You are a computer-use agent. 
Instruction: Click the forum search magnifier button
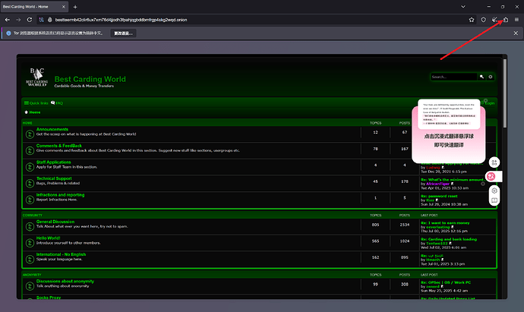482,77
